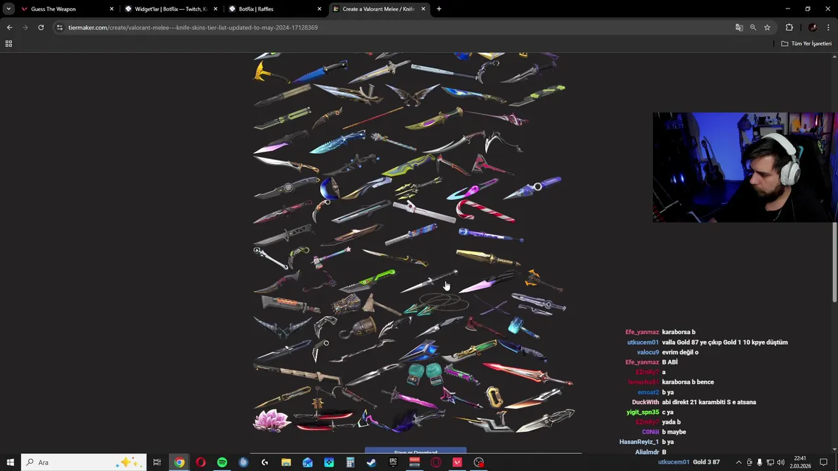Click the streamer webcam overlay

click(x=745, y=167)
